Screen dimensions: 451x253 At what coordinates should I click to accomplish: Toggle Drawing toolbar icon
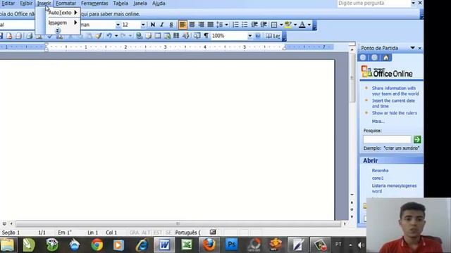[186, 36]
